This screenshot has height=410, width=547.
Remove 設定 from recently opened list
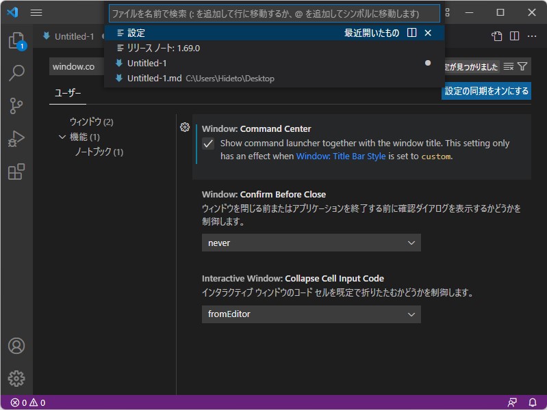click(428, 33)
